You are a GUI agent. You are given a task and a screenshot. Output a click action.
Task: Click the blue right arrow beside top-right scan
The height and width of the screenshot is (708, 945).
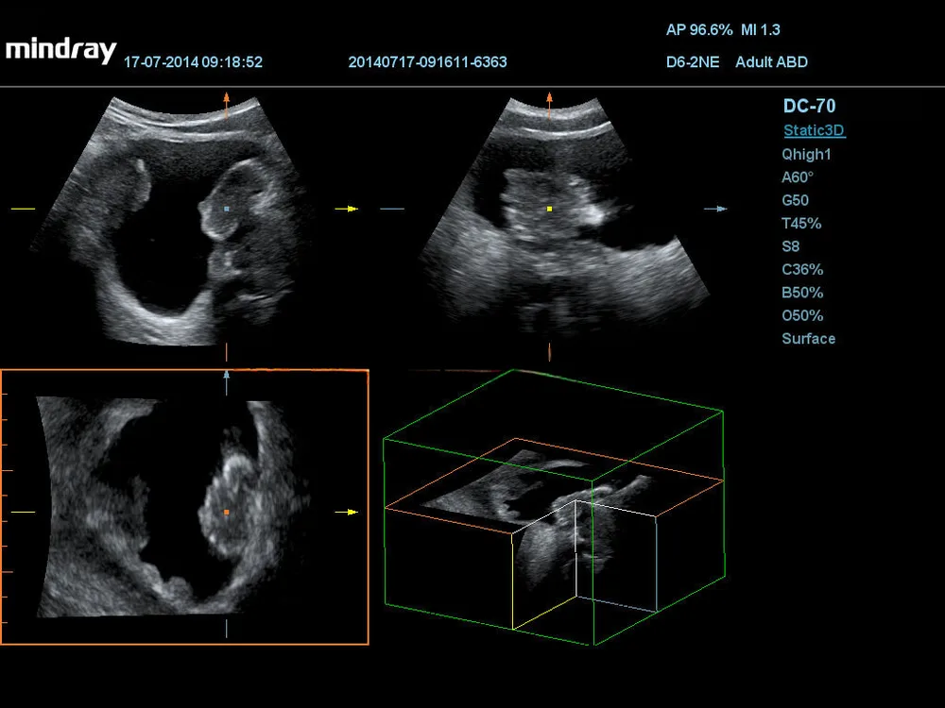click(716, 209)
